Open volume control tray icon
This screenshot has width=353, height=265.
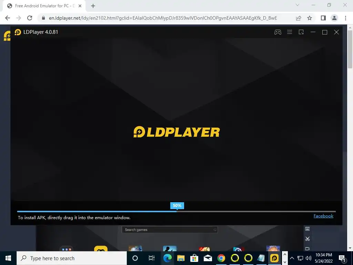[x=309, y=258]
